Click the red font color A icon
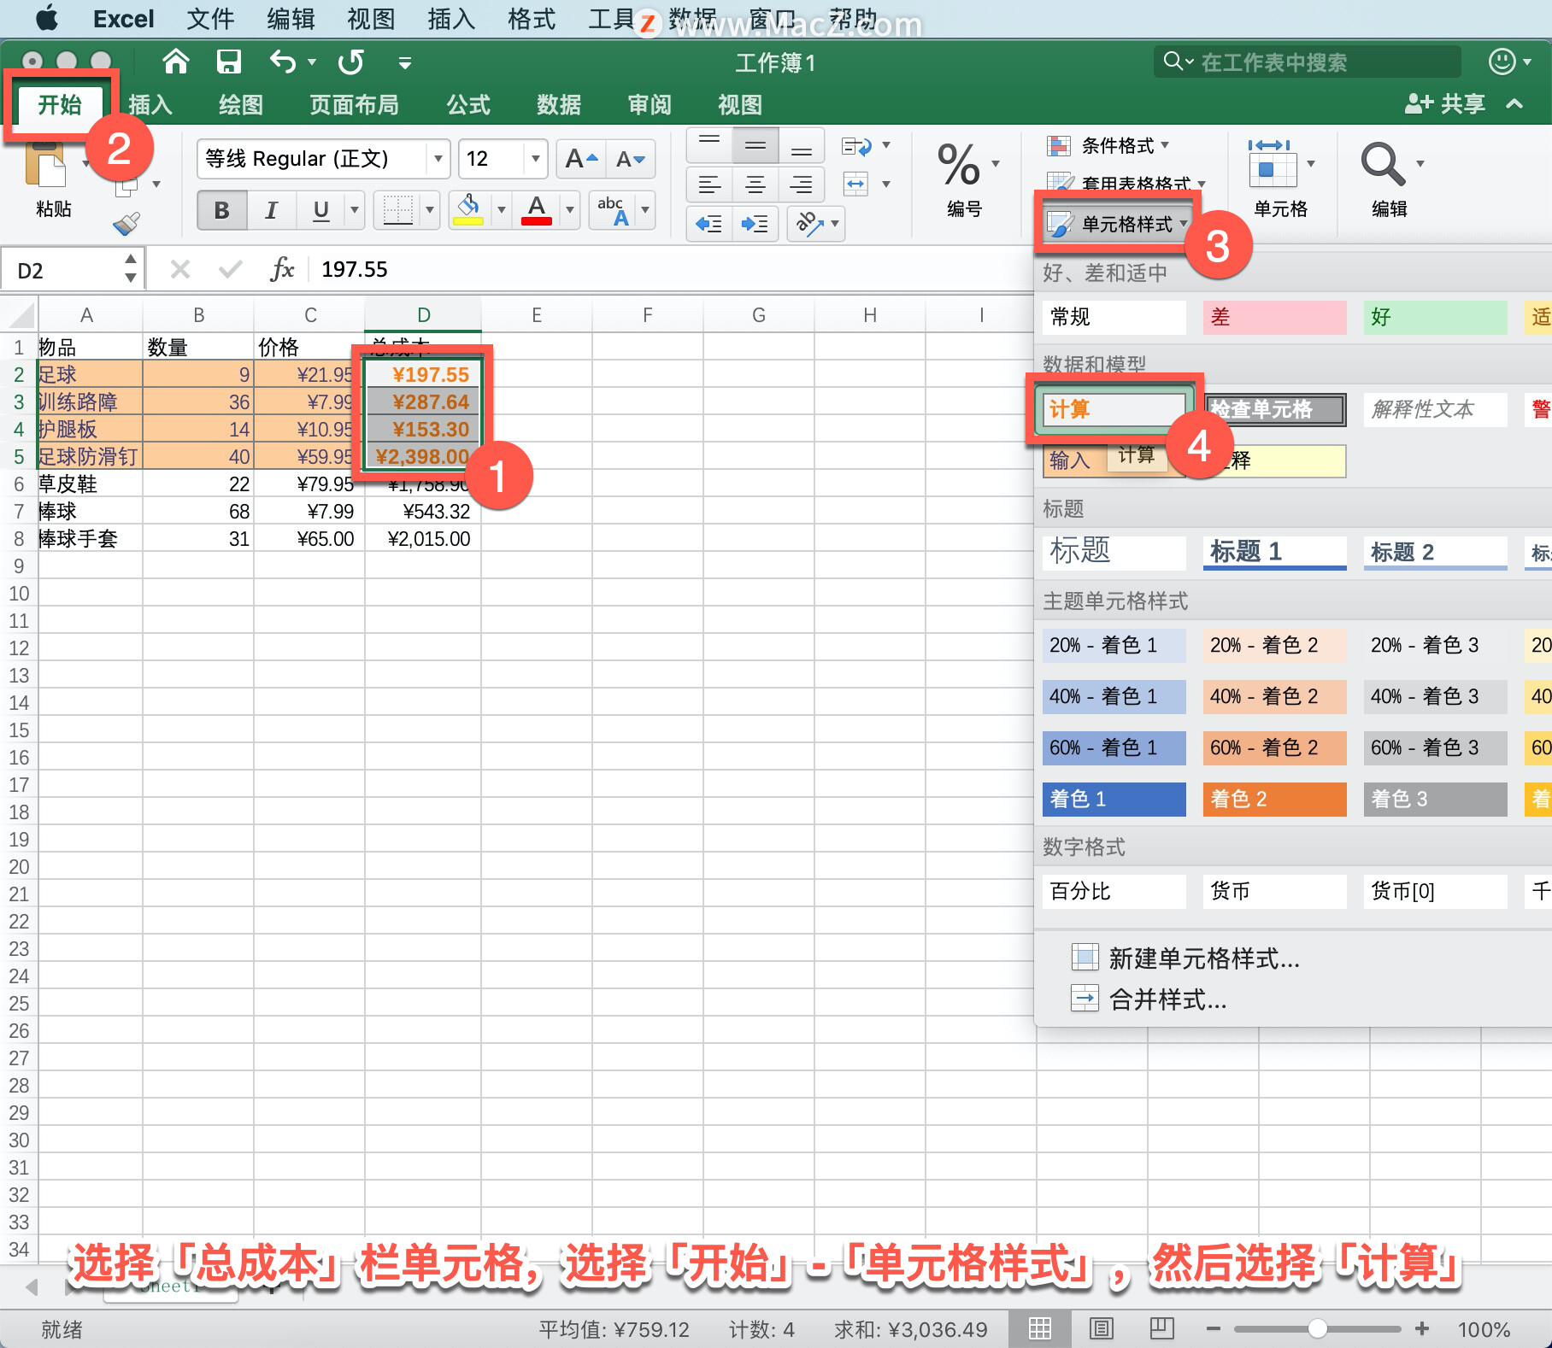 point(537,209)
